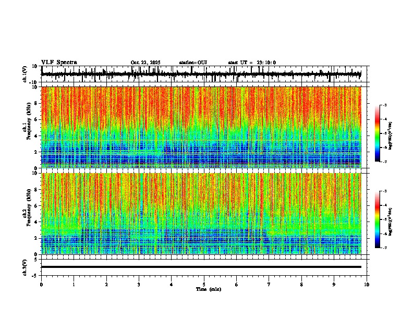413x319 pixels.
Task: Click inside the ch.2 spectrogram panel
Action: point(201,214)
